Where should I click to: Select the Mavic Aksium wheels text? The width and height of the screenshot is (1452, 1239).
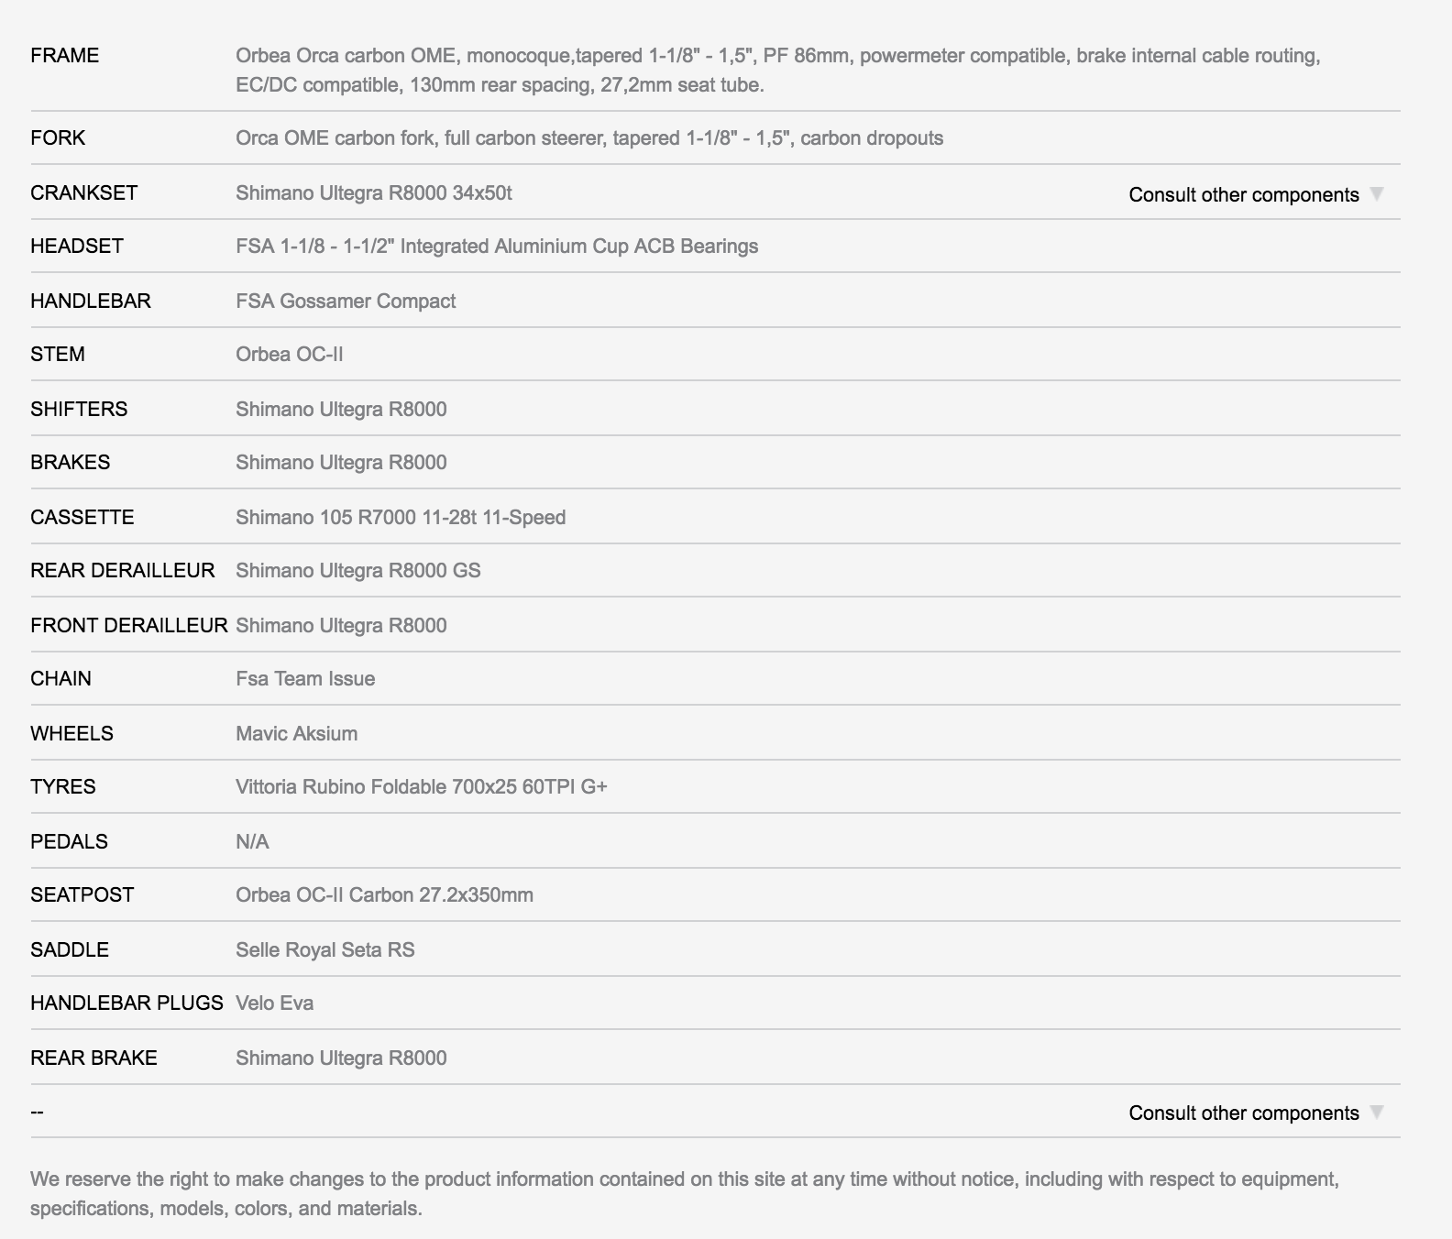296,733
